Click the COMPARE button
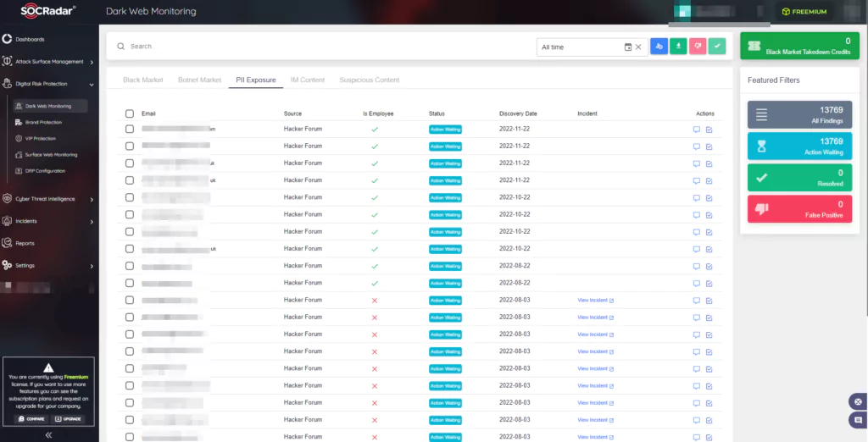Image resolution: width=868 pixels, height=442 pixels. pos(31,419)
